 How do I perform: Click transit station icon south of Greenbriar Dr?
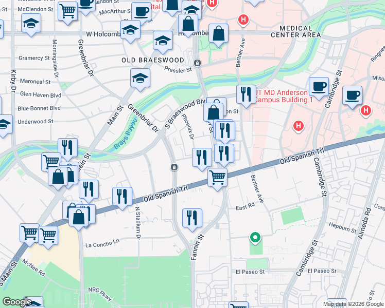coord(174,167)
